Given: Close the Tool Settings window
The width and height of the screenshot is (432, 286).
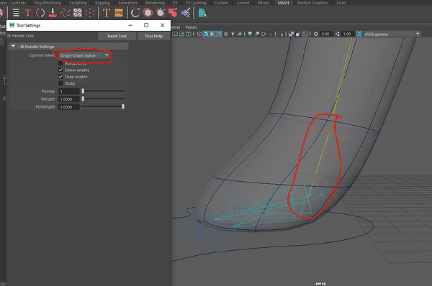Looking at the screenshot, I should point(163,25).
